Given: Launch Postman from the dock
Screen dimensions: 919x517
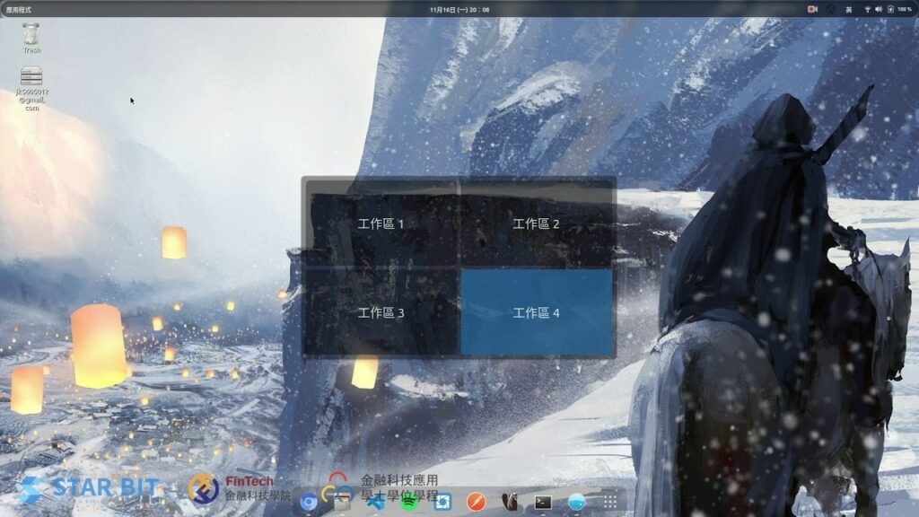Looking at the screenshot, I should coord(476,502).
